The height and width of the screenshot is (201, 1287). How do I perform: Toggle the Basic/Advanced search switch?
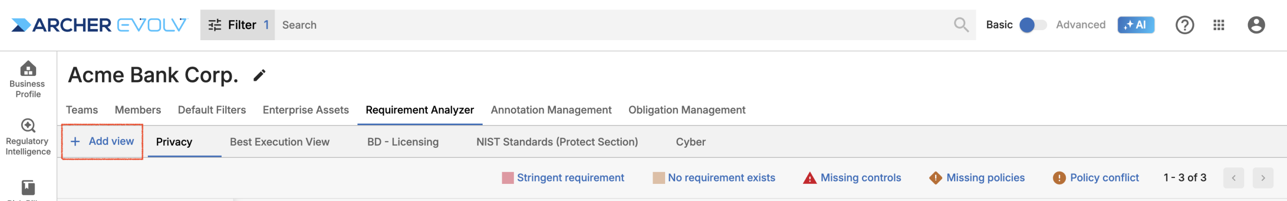coord(1032,25)
